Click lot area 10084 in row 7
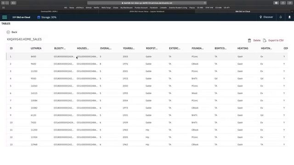The height and width of the screenshot is (165, 294). click(34, 100)
